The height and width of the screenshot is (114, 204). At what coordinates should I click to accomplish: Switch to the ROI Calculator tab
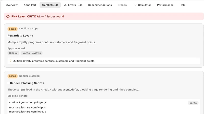pyautogui.click(x=142, y=5)
